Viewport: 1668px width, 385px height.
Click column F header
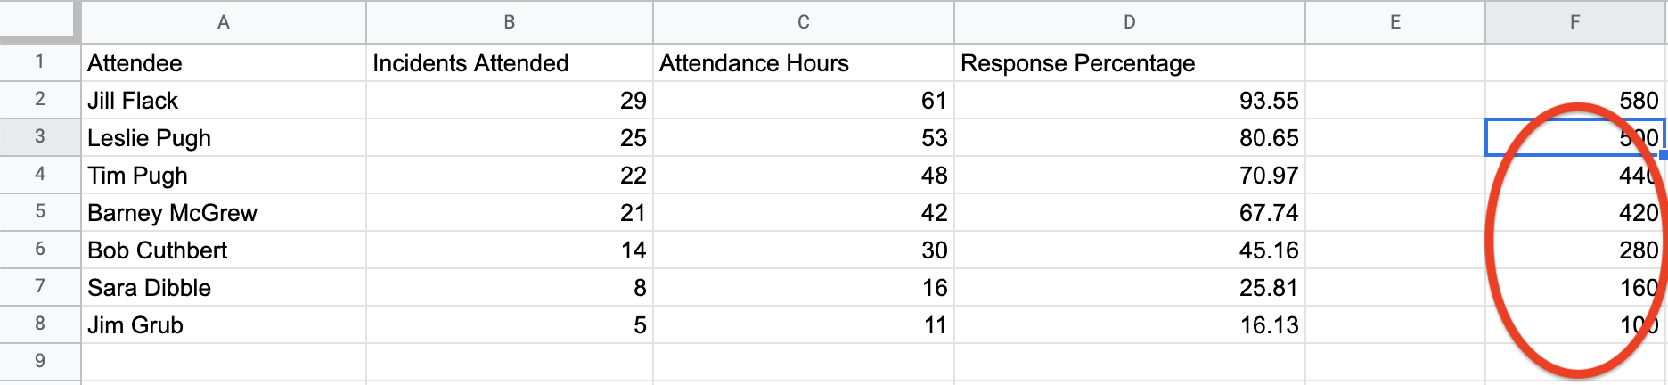1574,22
